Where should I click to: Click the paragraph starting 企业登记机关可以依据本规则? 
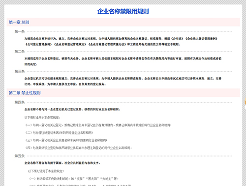tap(123, 81)
